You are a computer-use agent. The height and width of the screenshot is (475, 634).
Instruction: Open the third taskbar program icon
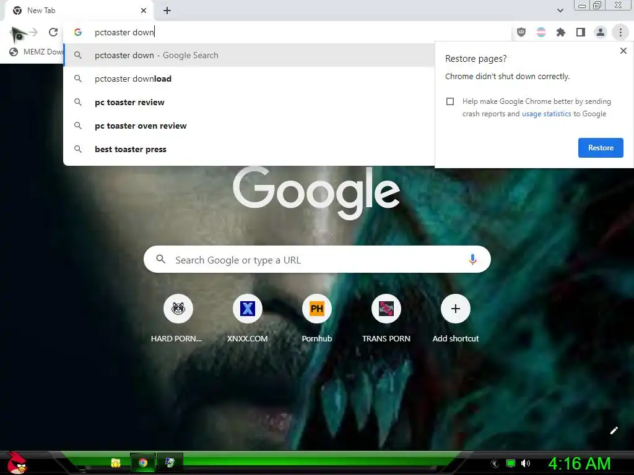170,463
